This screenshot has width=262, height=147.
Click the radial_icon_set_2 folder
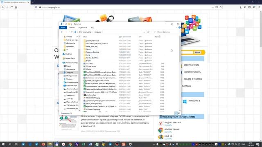click(x=92, y=46)
